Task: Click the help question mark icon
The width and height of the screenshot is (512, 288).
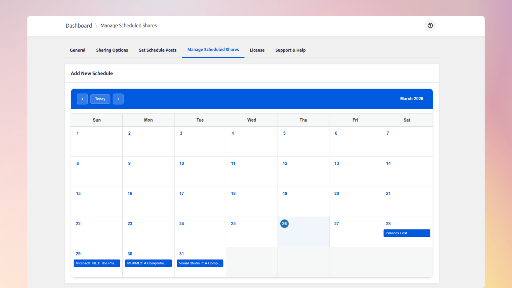Action: click(x=430, y=26)
